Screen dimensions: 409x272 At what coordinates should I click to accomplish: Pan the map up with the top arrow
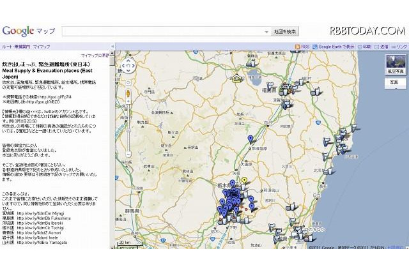pyautogui.click(x=128, y=61)
